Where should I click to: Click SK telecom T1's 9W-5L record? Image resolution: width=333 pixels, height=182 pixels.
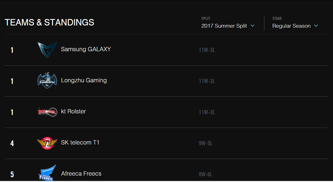(x=206, y=143)
